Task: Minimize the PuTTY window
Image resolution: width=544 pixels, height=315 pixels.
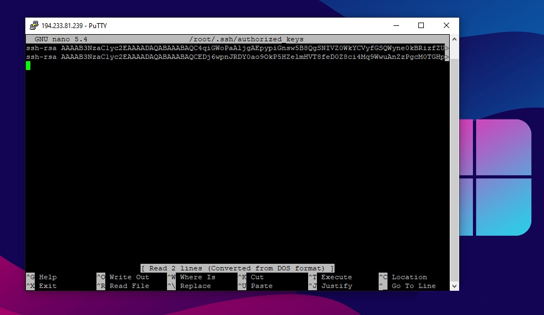Action: pyautogui.click(x=396, y=26)
